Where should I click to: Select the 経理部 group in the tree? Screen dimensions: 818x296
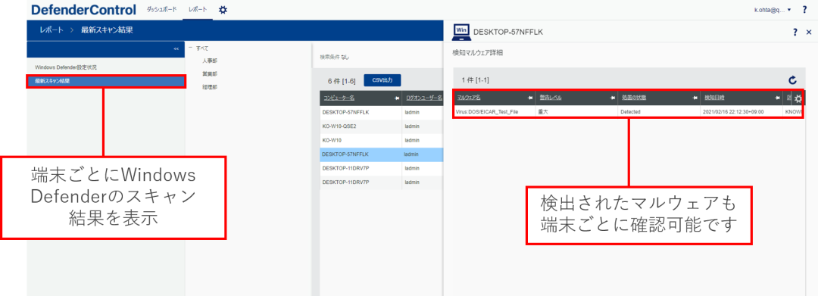pyautogui.click(x=210, y=87)
